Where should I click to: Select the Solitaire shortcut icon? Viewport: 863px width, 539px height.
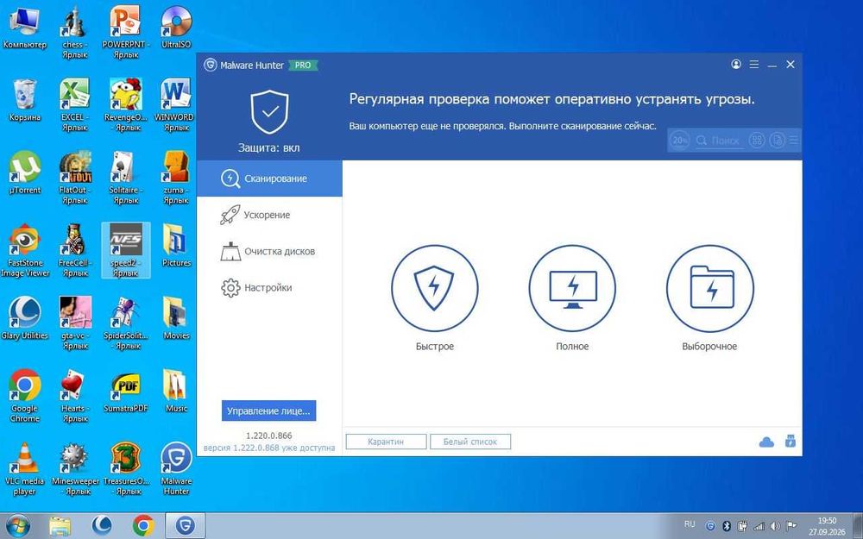[125, 177]
